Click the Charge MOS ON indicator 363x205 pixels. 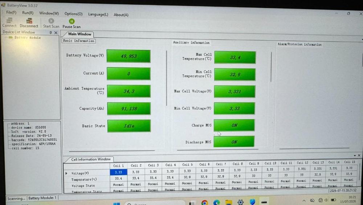234,125
